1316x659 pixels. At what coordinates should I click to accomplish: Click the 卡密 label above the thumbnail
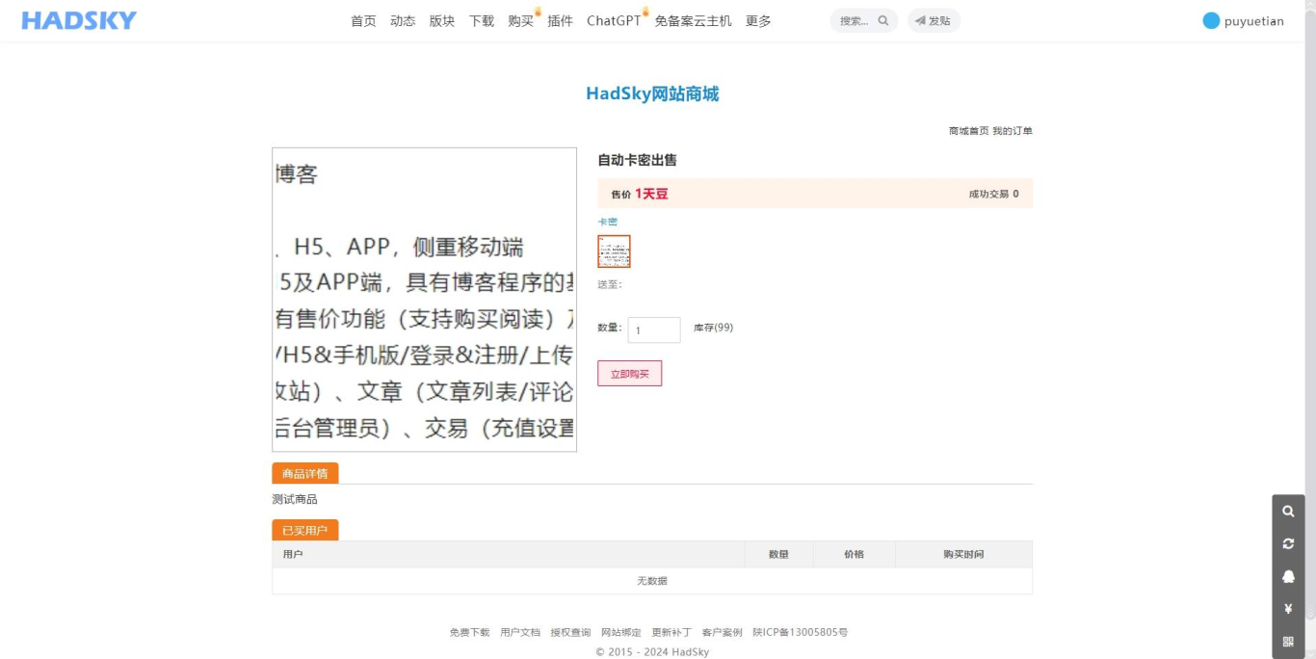[x=607, y=222]
